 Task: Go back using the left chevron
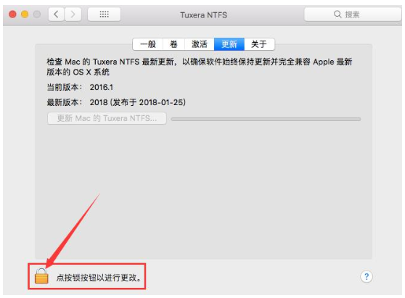(57, 15)
